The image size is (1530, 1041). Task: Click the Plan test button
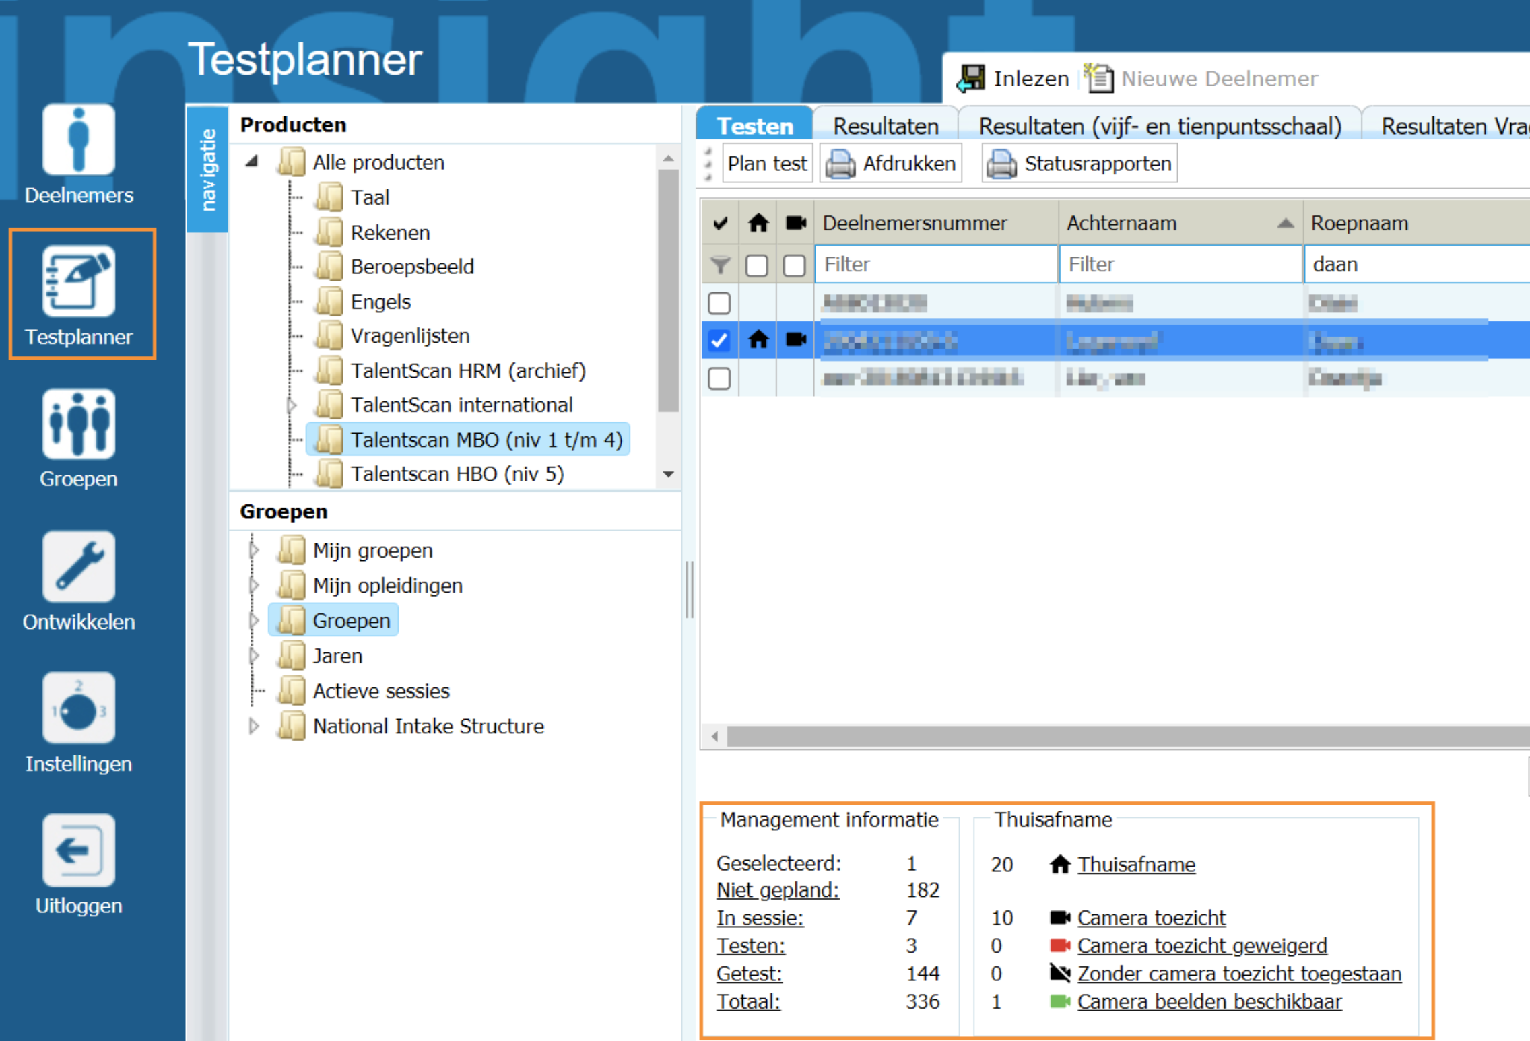tap(767, 164)
